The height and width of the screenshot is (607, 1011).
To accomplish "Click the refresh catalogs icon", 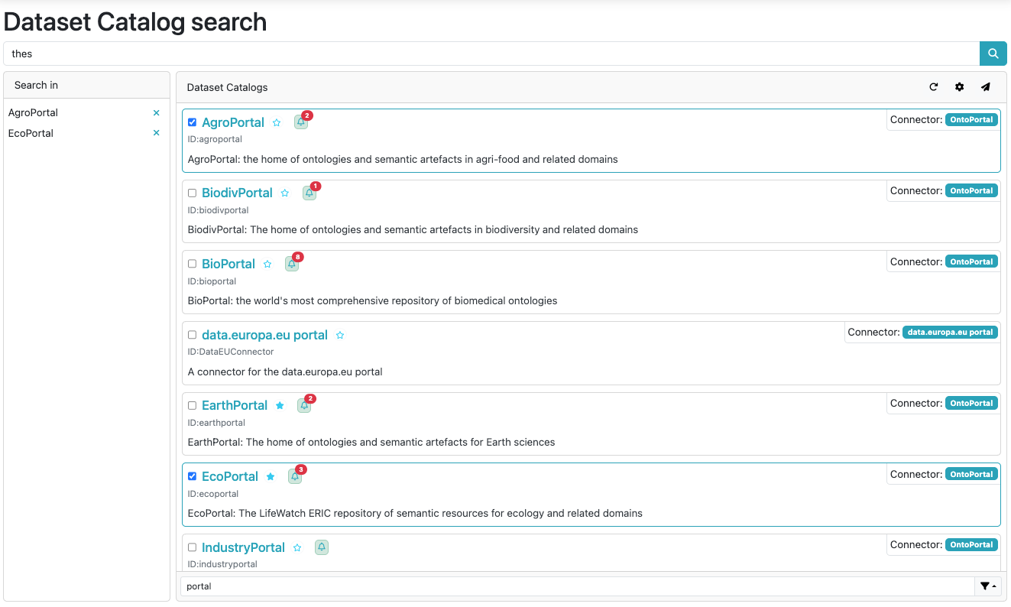I will point(933,87).
